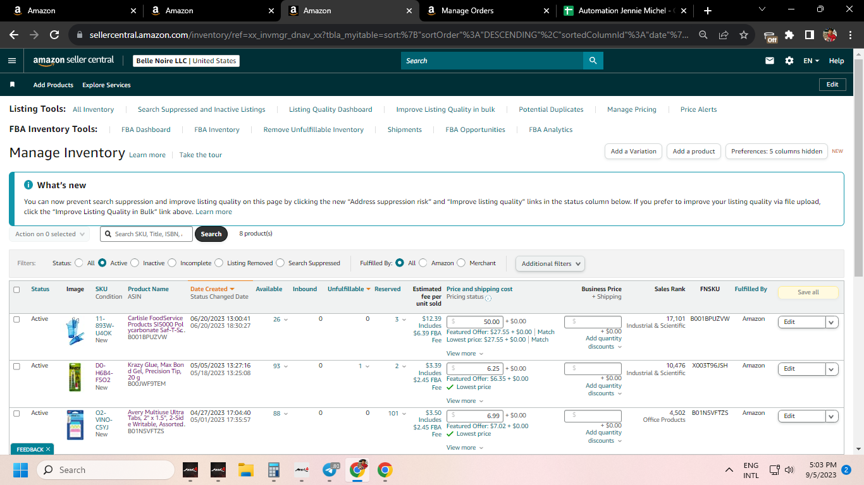864x485 pixels.
Task: Open the Additional filters dropdown
Action: pyautogui.click(x=550, y=263)
